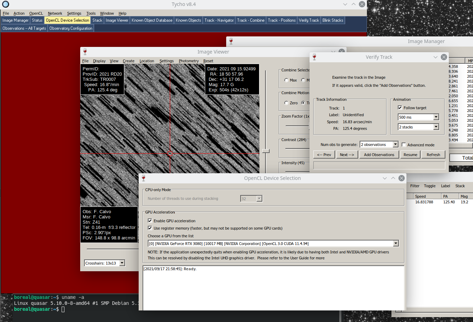Open the Tools menu in Tycho
This screenshot has height=322, width=473.
[91, 13]
